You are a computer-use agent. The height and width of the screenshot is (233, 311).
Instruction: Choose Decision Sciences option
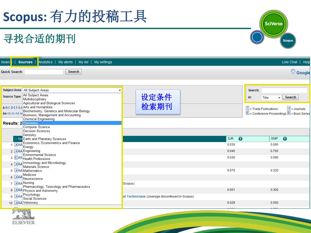point(72,131)
